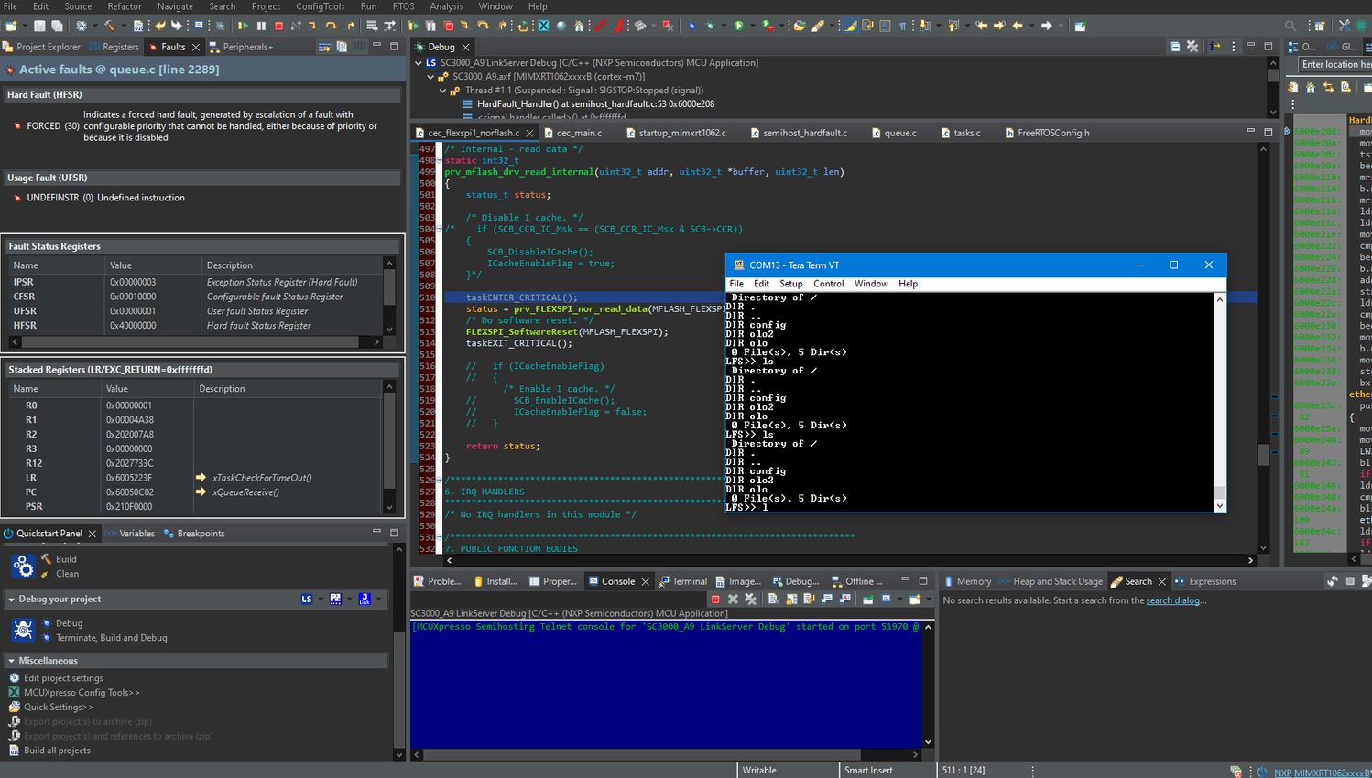Toggle the LS LinkServer probe button
The height and width of the screenshot is (778, 1372).
[307, 599]
